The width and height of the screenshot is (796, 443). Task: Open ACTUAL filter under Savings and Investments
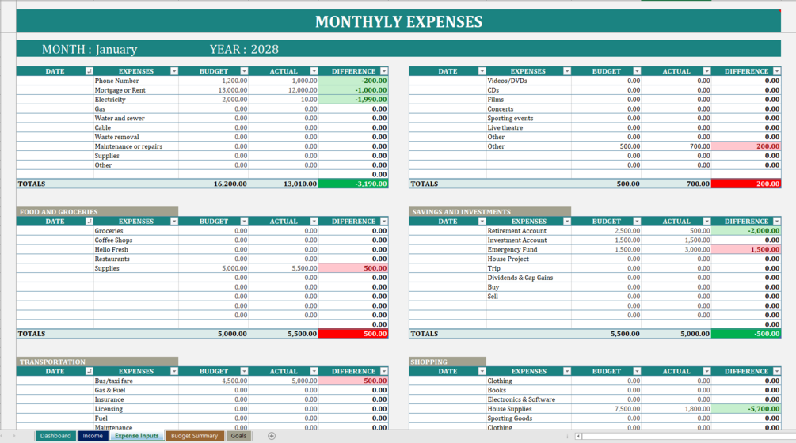707,221
